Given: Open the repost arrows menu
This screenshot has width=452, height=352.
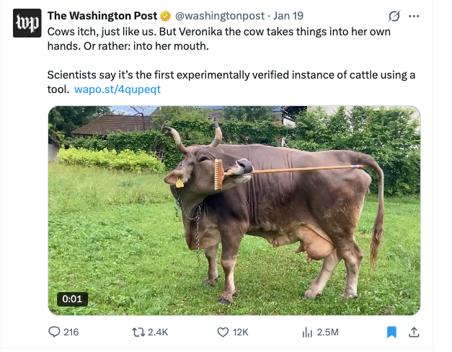Looking at the screenshot, I should point(138,332).
